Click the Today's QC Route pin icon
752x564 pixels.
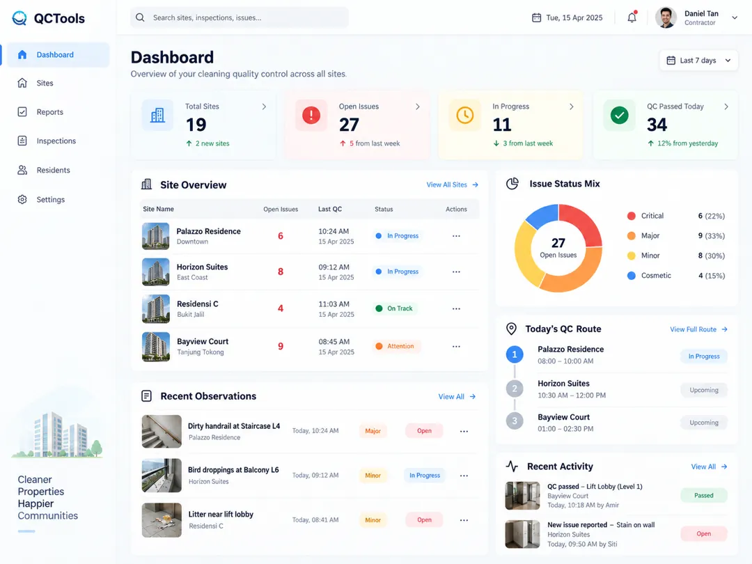click(511, 329)
